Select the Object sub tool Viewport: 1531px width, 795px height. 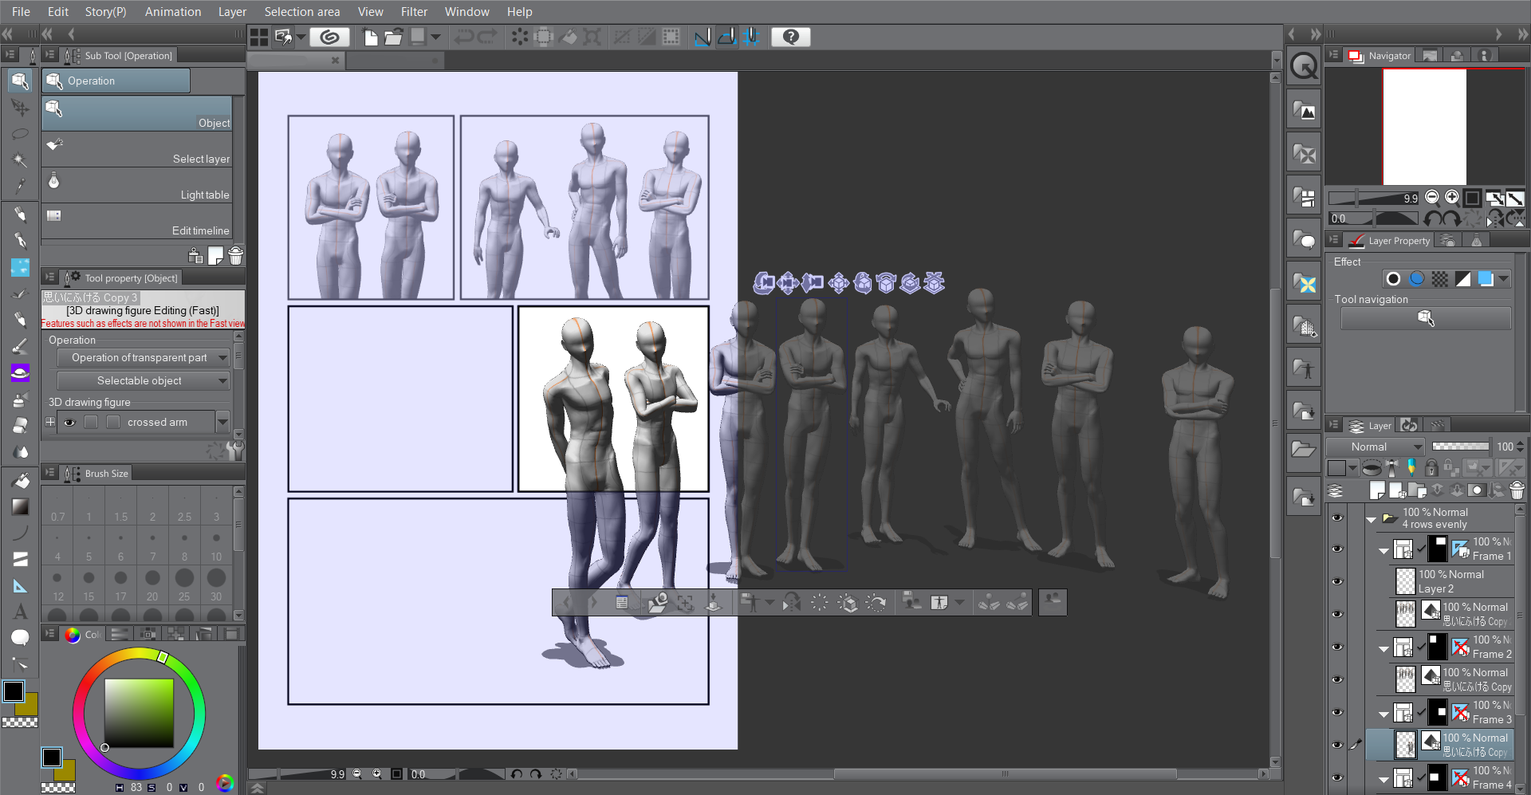coord(136,113)
